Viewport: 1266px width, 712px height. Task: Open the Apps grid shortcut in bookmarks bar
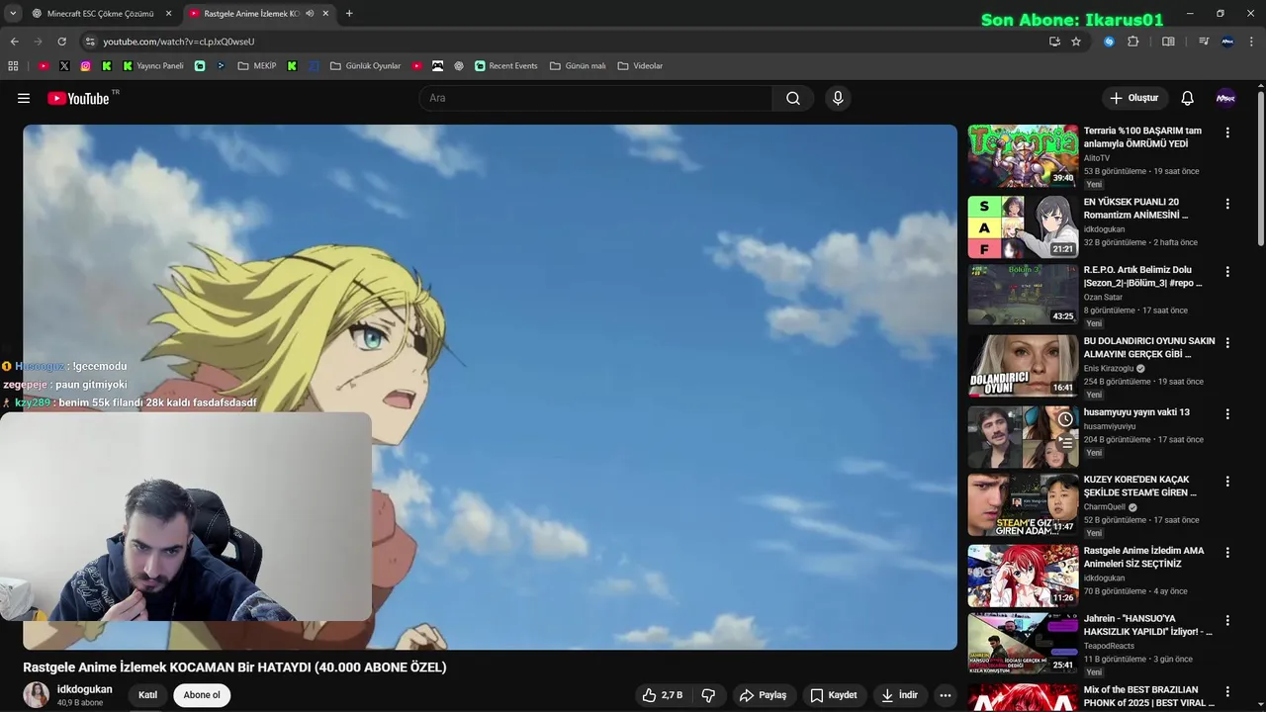pyautogui.click(x=13, y=66)
